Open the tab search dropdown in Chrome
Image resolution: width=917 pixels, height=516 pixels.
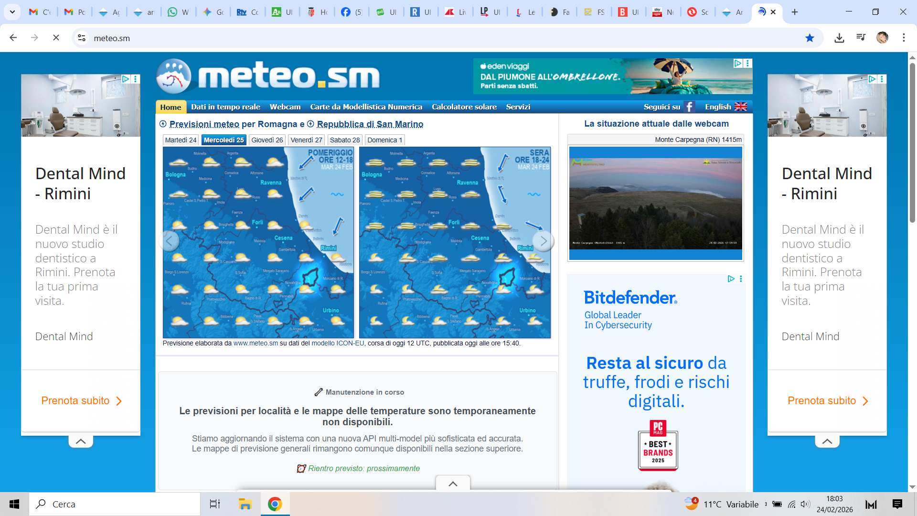[x=12, y=12]
